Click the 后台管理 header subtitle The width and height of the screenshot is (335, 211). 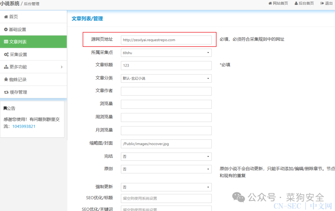(31, 4)
